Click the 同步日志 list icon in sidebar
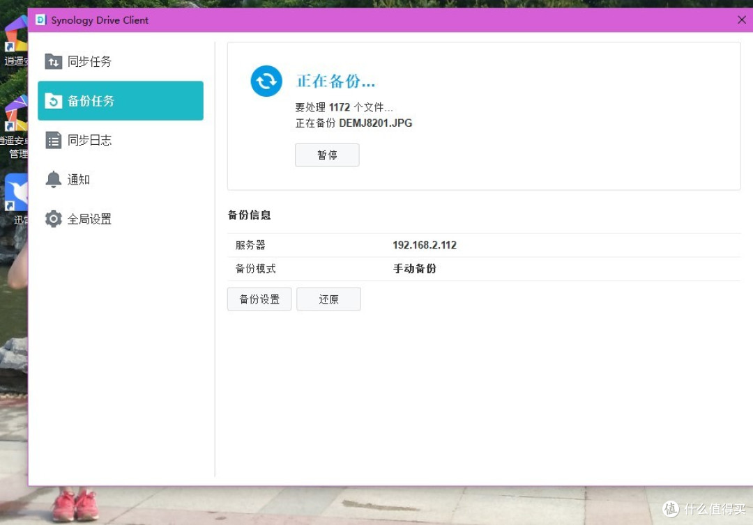This screenshot has width=753, height=525. 53,140
